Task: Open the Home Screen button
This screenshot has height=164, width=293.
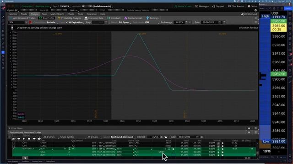Action: 183,6
